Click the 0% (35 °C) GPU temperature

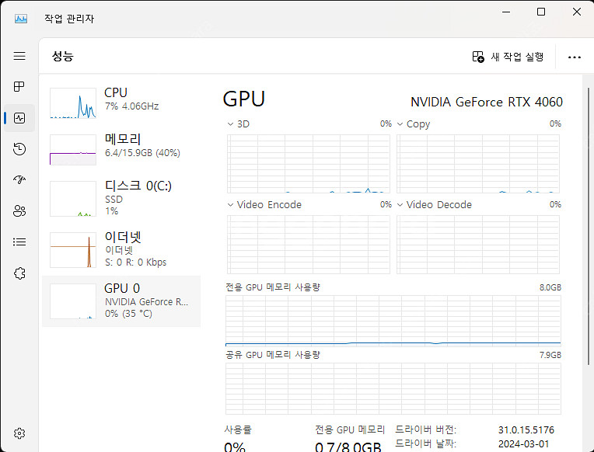128,314
